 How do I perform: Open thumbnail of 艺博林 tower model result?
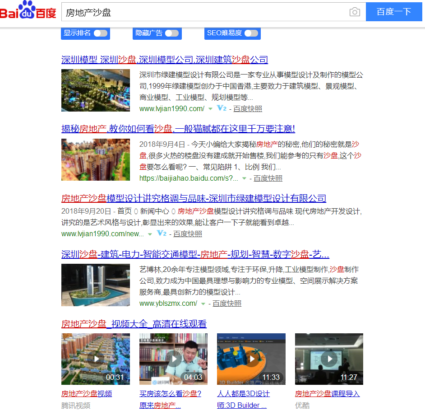95,285
